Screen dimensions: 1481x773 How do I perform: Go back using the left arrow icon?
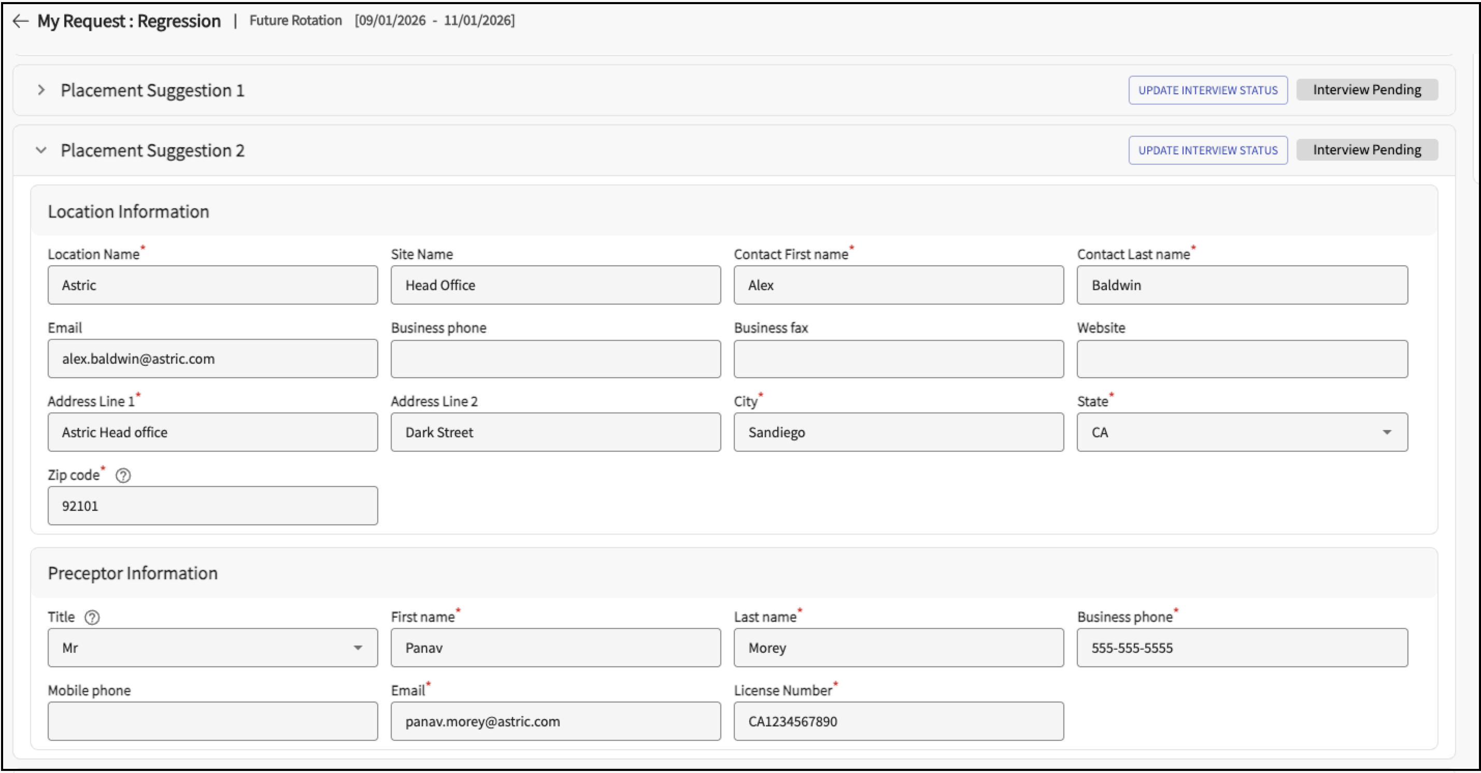[x=21, y=21]
